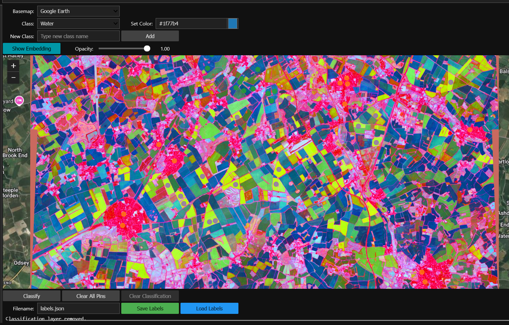Click the New Class name text field
The width and height of the screenshot is (509, 325).
[78, 36]
